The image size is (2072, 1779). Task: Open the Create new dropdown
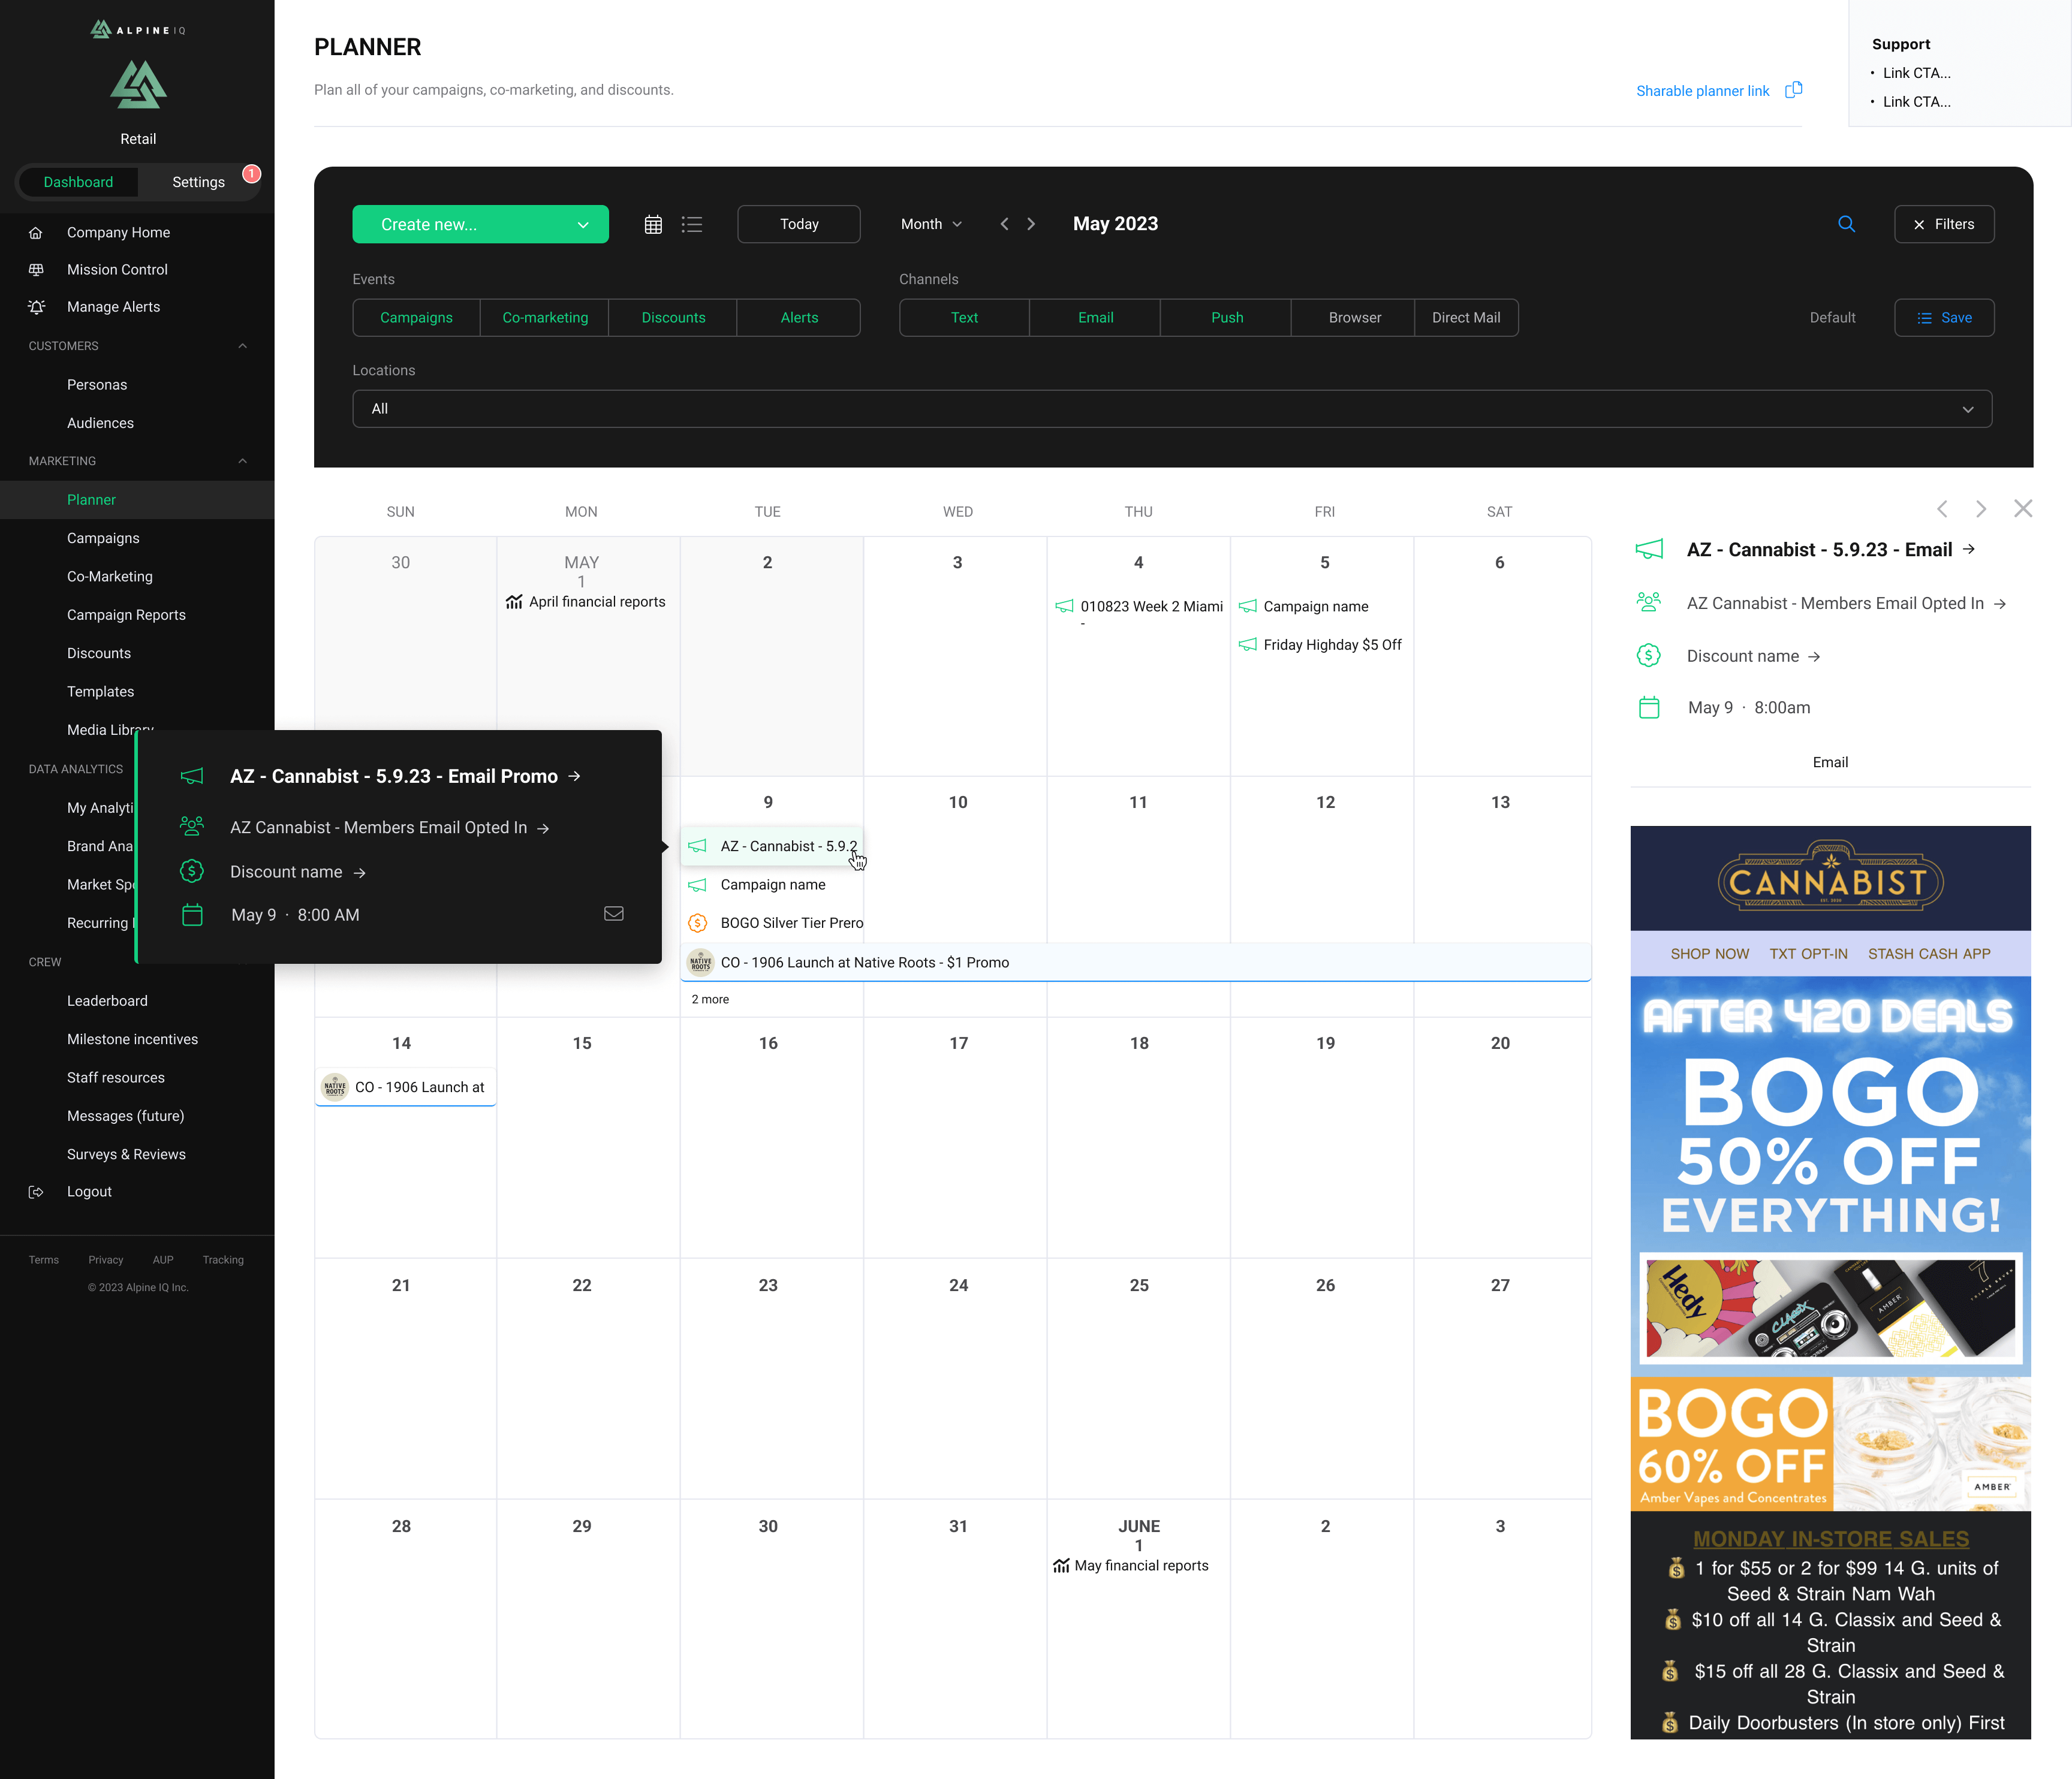(480, 224)
